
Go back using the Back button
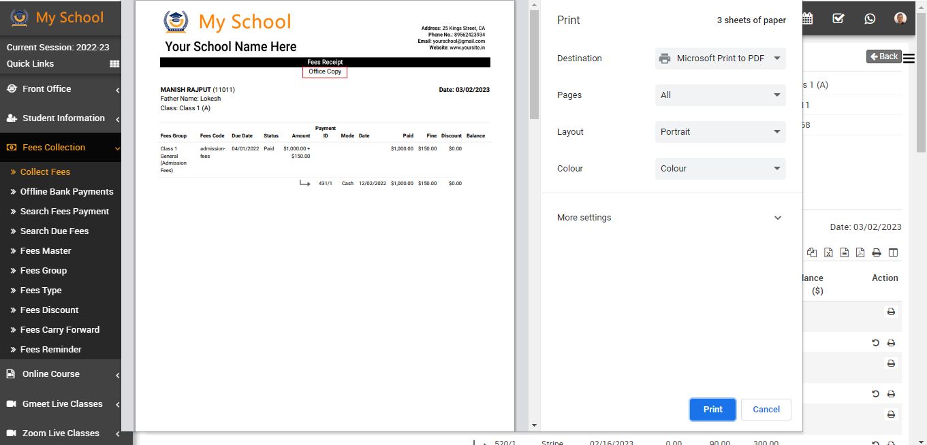pyautogui.click(x=883, y=56)
